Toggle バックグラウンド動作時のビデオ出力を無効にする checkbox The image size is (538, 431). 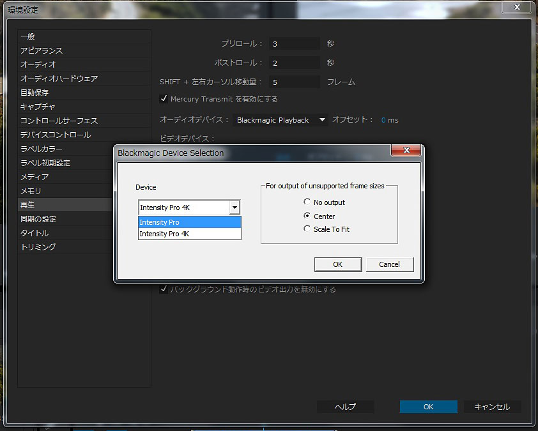[x=164, y=289]
